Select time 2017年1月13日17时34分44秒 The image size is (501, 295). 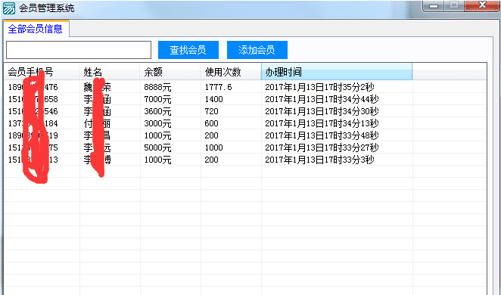322,99
